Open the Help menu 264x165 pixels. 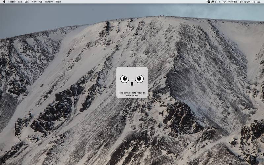pos(58,2)
